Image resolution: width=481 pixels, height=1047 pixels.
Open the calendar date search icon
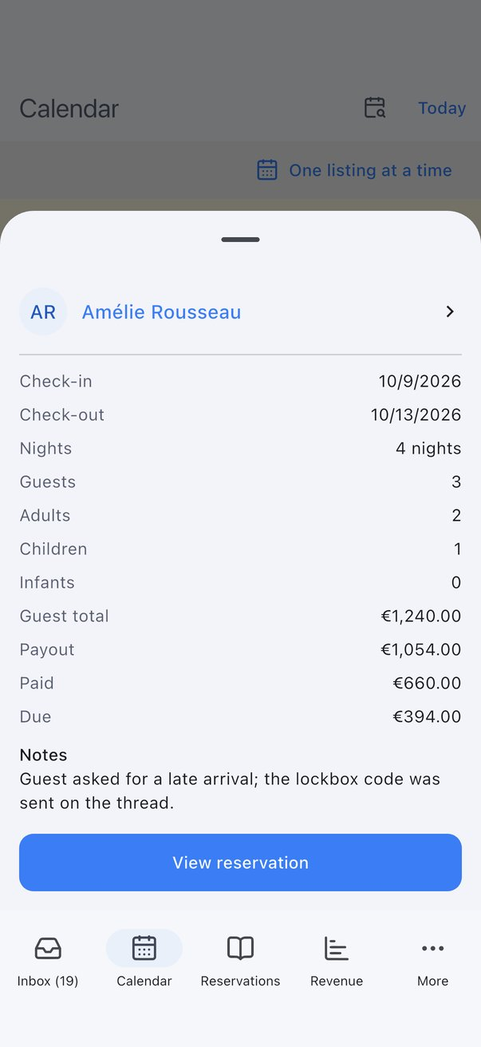(x=375, y=108)
